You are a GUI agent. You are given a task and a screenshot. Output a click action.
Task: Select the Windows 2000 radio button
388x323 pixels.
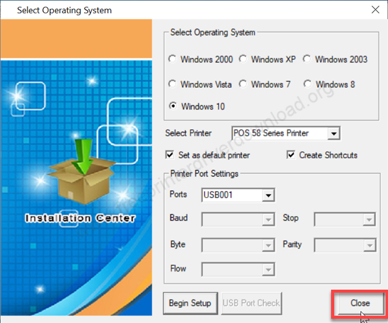173,59
